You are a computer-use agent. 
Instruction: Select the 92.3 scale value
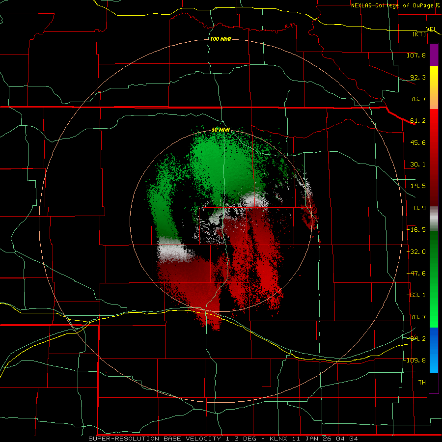[x=418, y=77]
